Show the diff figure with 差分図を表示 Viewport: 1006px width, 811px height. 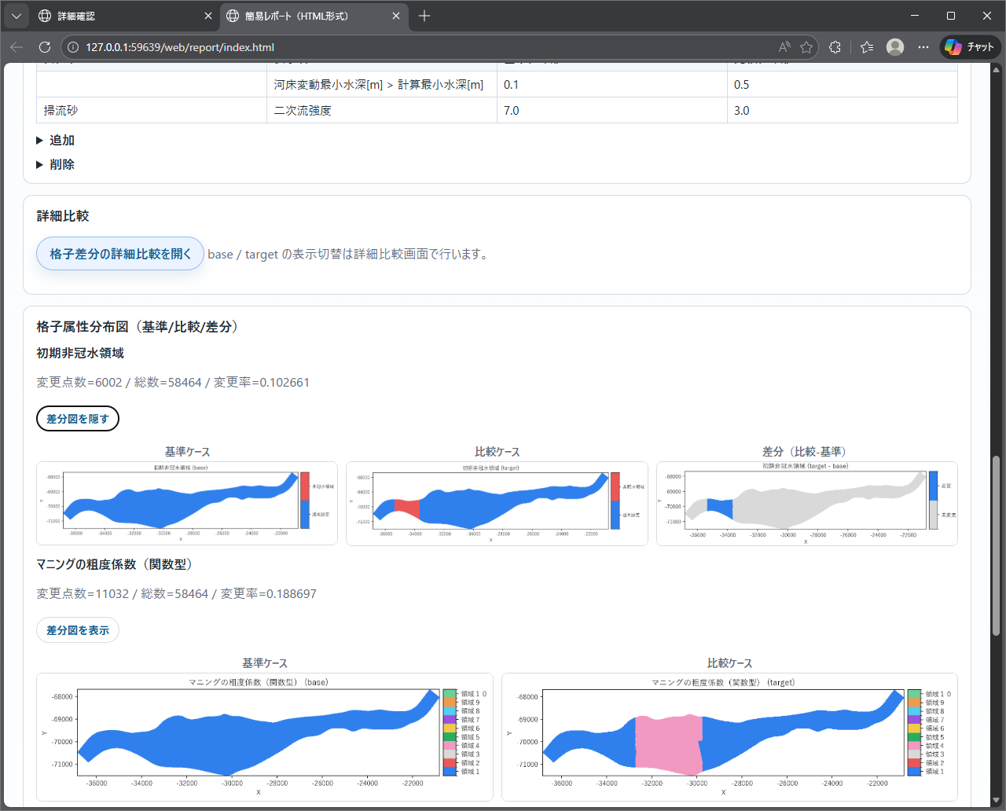pyautogui.click(x=78, y=630)
